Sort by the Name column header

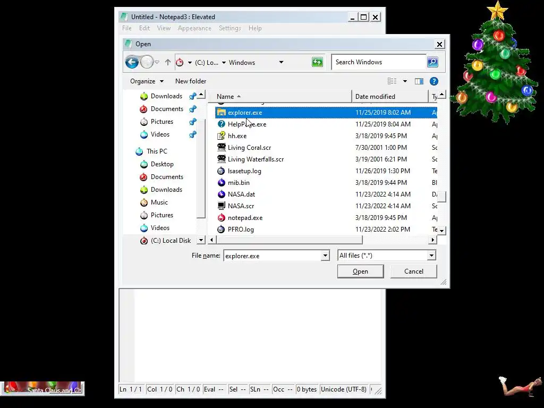(x=279, y=97)
